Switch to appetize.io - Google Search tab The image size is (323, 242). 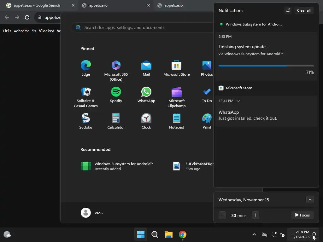coord(37,5)
